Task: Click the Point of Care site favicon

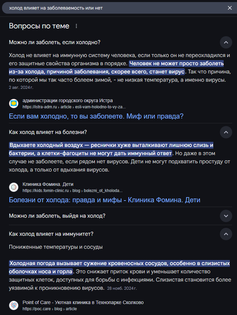Action: pos(14,305)
